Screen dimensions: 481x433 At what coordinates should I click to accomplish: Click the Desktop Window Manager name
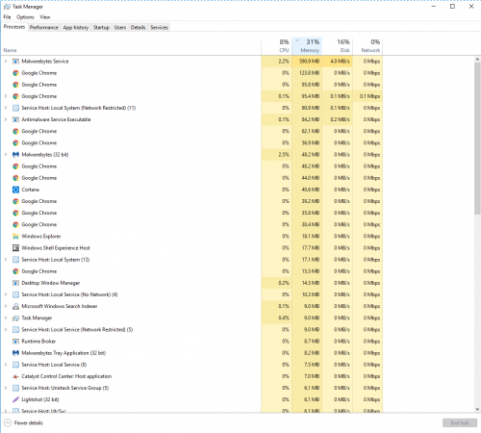point(51,283)
